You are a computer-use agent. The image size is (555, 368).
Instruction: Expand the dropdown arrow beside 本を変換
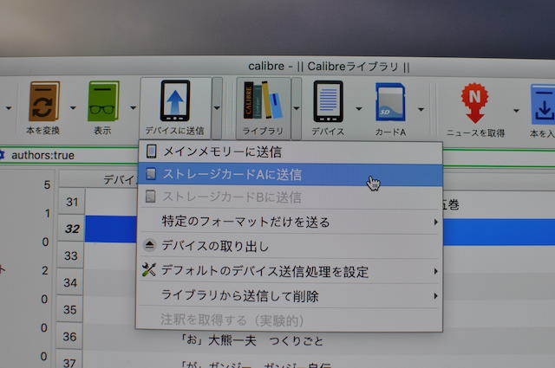[73, 107]
